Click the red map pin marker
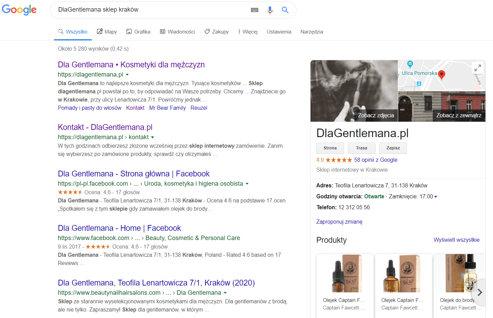The width and height of the screenshot is (493, 318). coord(442,74)
